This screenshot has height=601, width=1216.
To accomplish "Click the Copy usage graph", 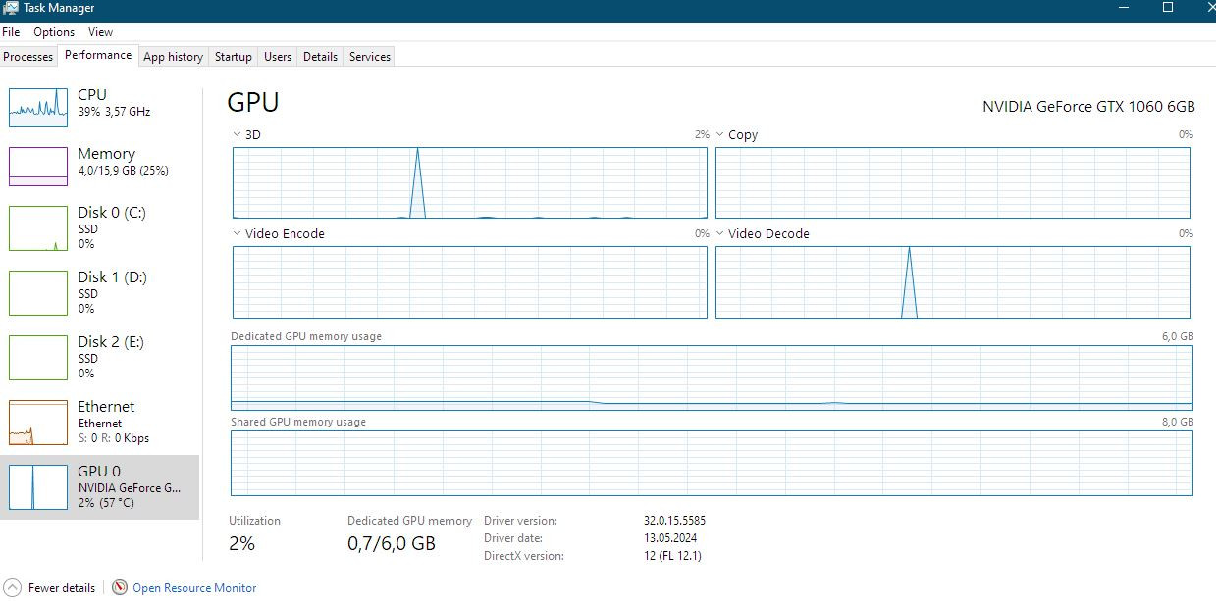I will (x=953, y=182).
